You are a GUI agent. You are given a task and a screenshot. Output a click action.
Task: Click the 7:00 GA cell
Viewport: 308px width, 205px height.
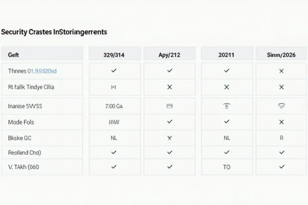pyautogui.click(x=114, y=106)
